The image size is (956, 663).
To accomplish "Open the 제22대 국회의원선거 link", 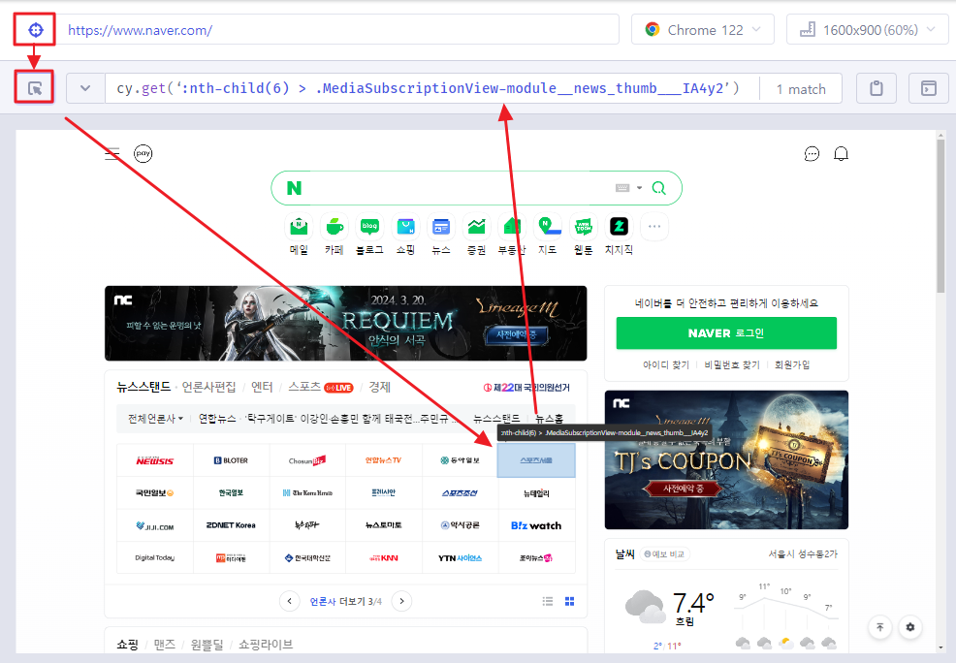I will 526,388.
